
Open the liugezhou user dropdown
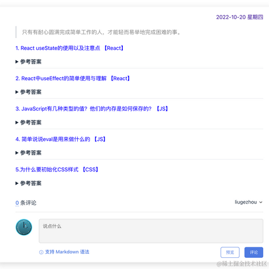pos(249,202)
